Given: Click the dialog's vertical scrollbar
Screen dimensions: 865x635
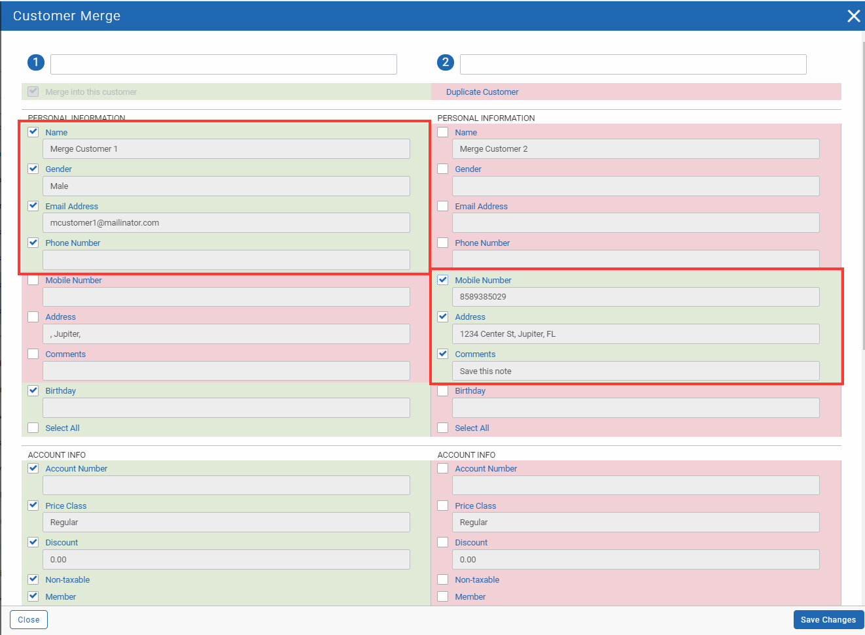Looking at the screenshot, I should (862, 196).
